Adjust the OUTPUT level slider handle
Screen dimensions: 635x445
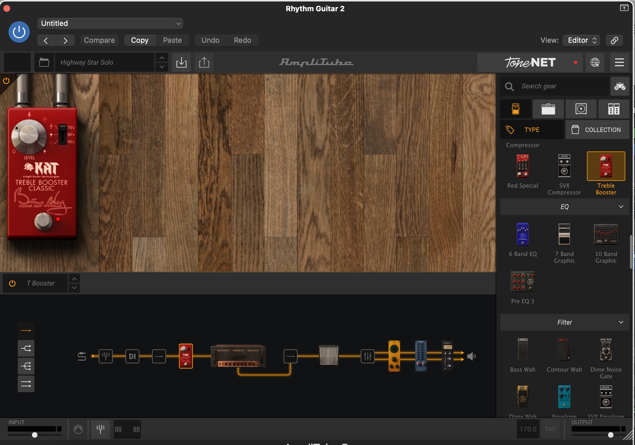(611, 435)
